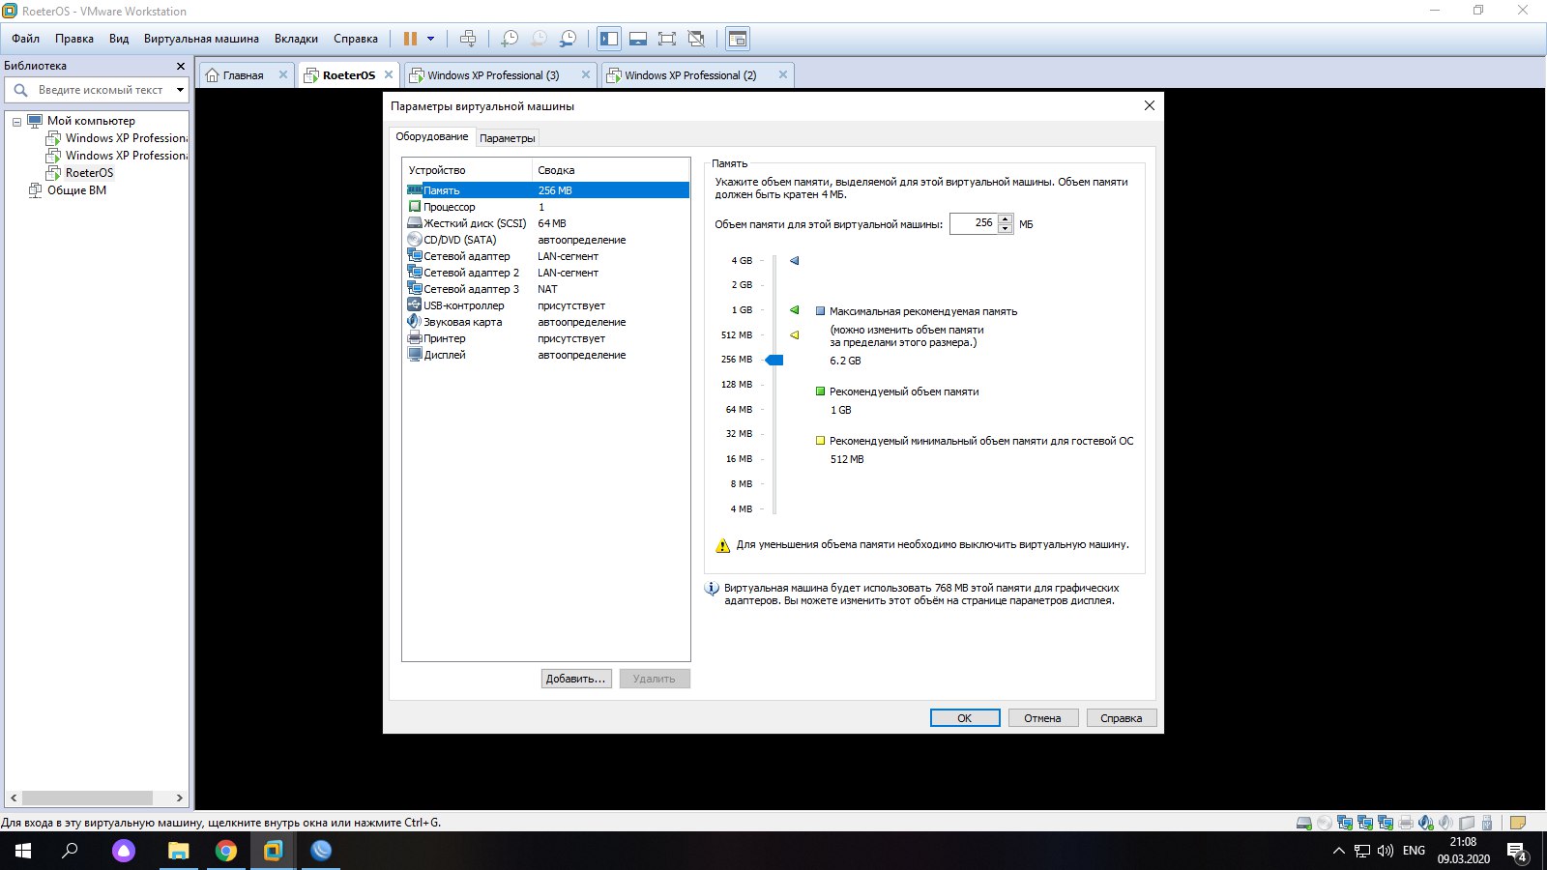Image resolution: width=1547 pixels, height=870 pixels.
Task: Click the CD/DVD status bar icon
Action: pos(1325,823)
